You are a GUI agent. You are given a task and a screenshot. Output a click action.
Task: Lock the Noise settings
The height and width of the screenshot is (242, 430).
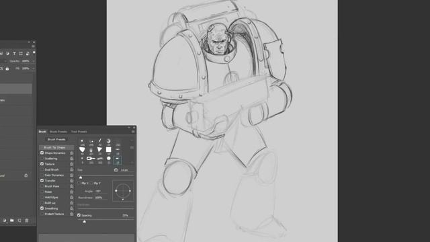click(72, 192)
